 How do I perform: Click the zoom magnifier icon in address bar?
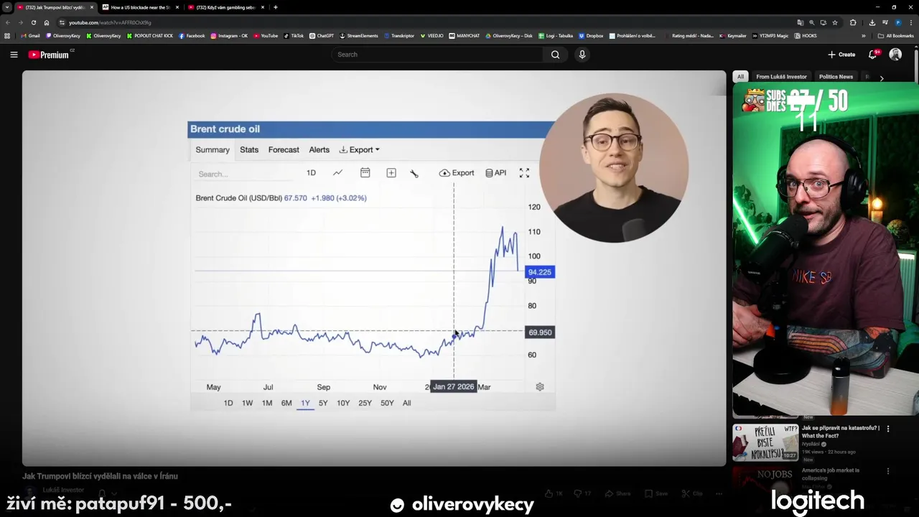(x=812, y=22)
